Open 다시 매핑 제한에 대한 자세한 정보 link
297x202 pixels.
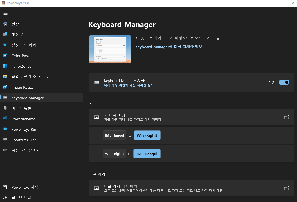(129, 85)
